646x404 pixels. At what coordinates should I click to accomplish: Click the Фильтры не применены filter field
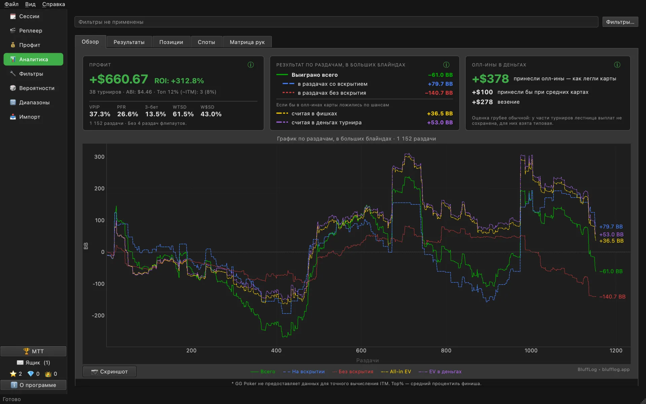tap(336, 22)
